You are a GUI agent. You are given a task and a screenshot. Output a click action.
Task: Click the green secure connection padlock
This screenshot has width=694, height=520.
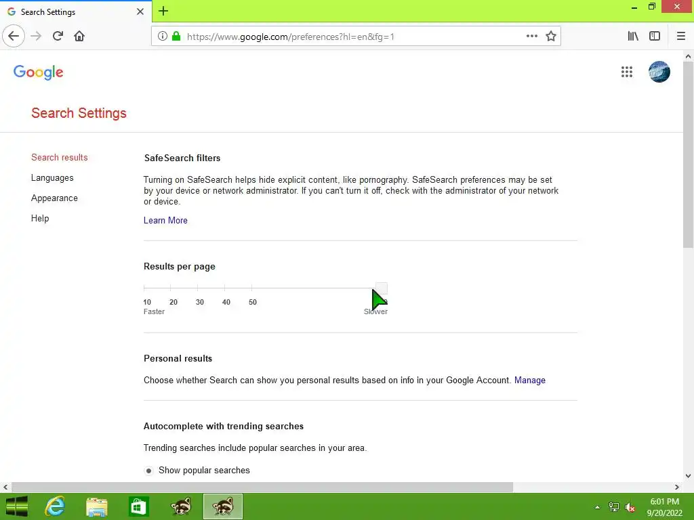tap(176, 37)
